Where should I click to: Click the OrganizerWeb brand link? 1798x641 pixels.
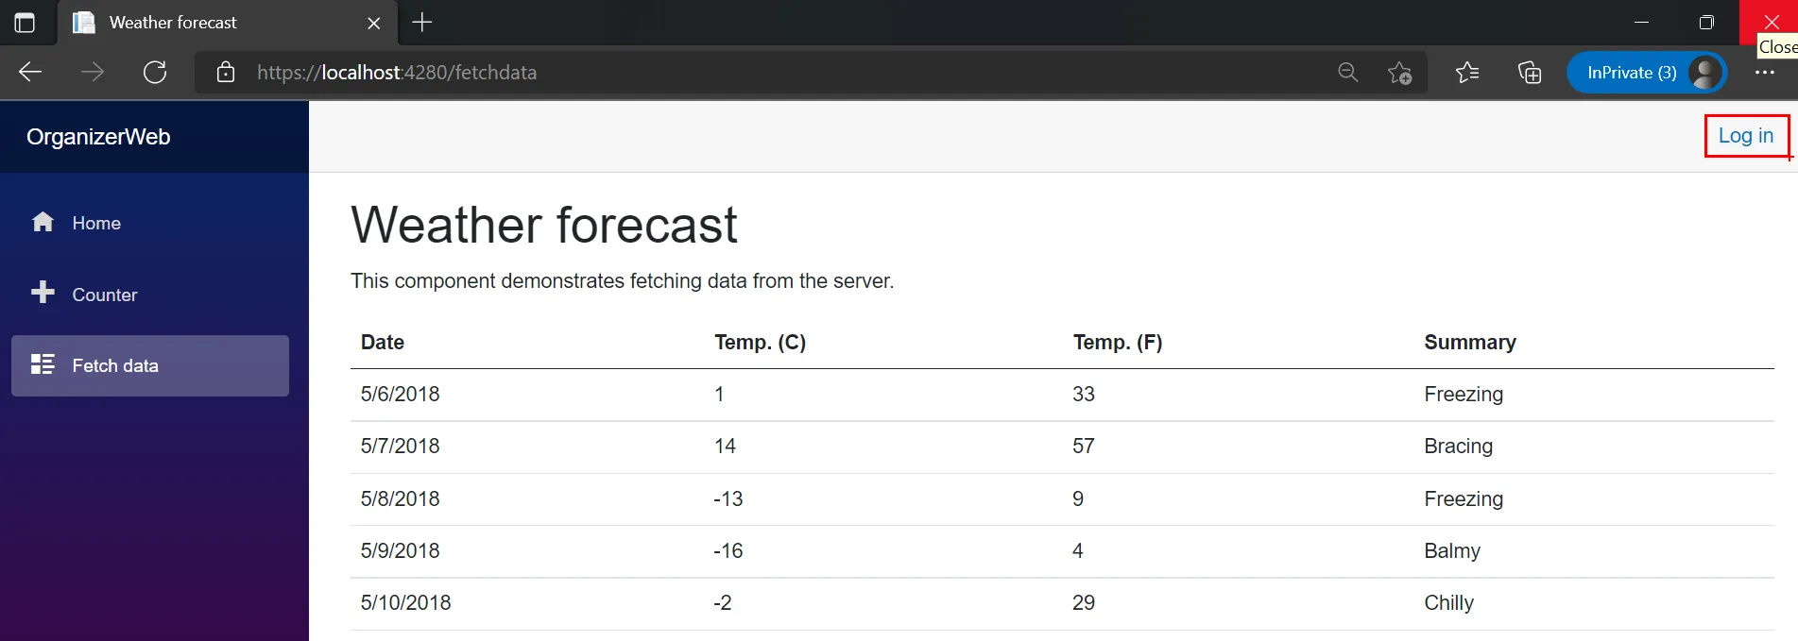click(98, 137)
